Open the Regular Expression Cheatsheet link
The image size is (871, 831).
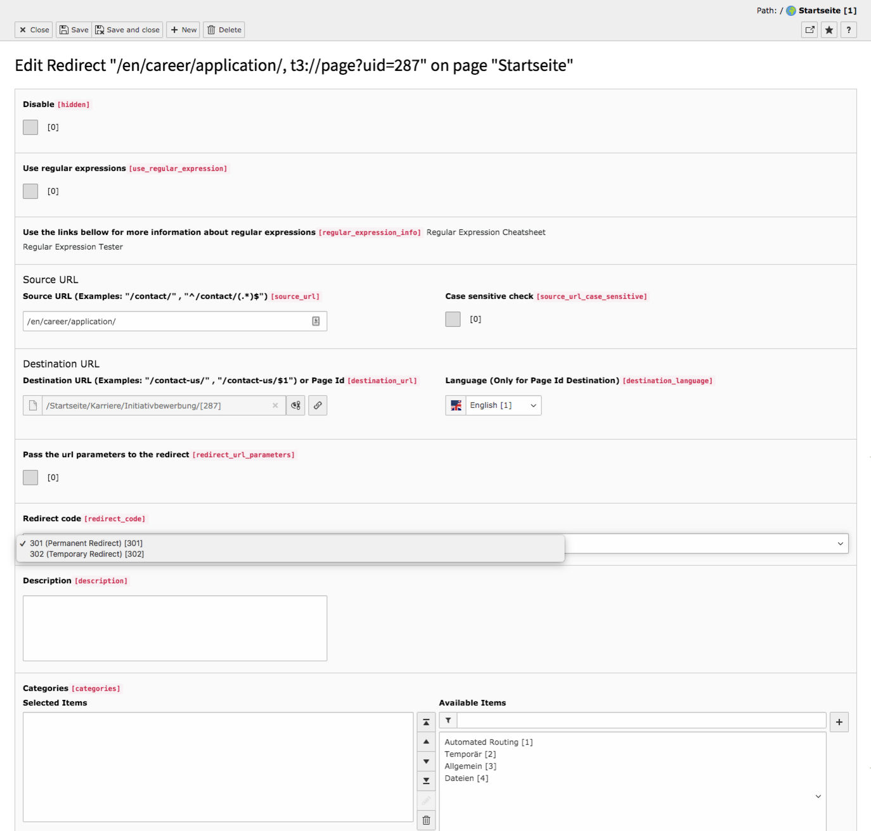tap(486, 232)
